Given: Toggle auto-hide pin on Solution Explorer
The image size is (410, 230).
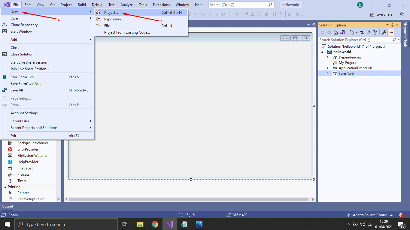Looking at the screenshot, I should (x=393, y=25).
